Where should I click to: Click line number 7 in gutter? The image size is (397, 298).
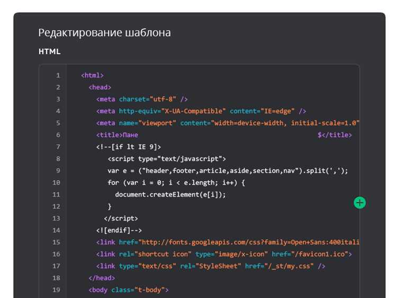coord(58,147)
